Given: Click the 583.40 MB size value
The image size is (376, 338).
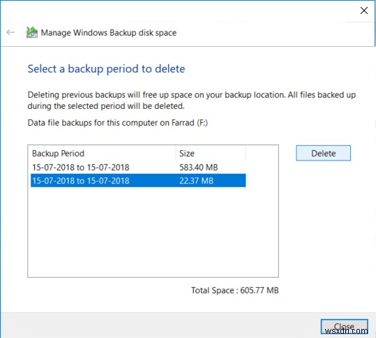Looking at the screenshot, I should click(x=199, y=168).
